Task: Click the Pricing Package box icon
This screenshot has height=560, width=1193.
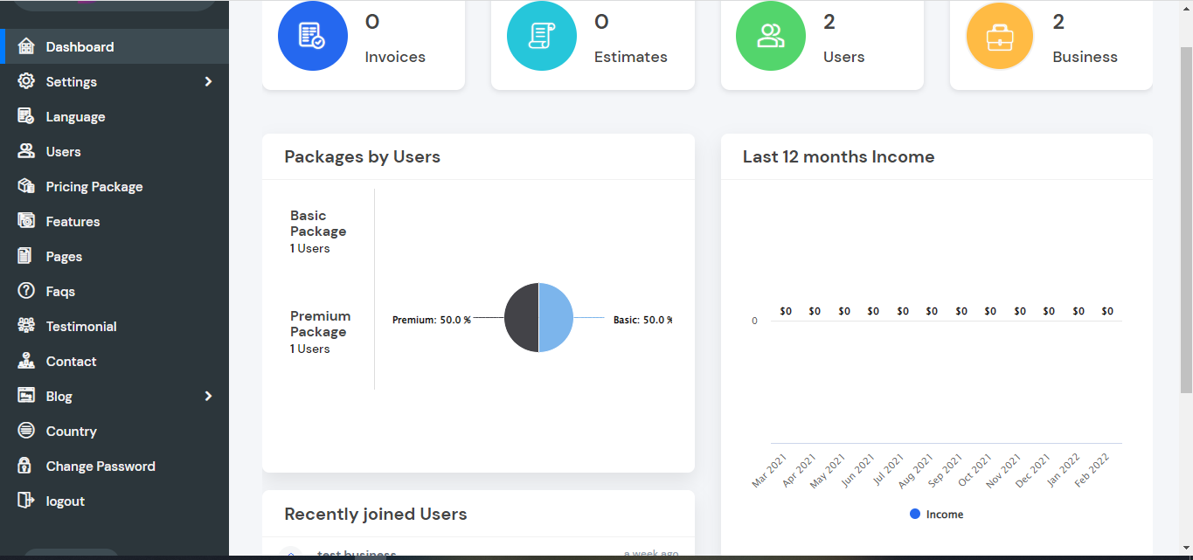Action: tap(26, 186)
